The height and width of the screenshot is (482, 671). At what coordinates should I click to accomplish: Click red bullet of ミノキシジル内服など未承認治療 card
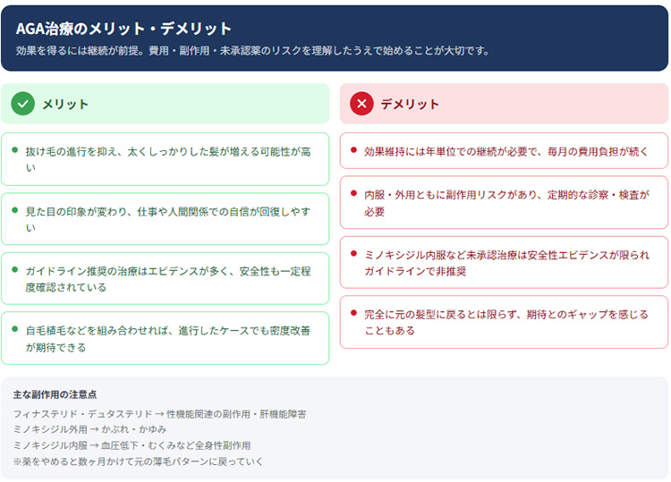coord(353,254)
